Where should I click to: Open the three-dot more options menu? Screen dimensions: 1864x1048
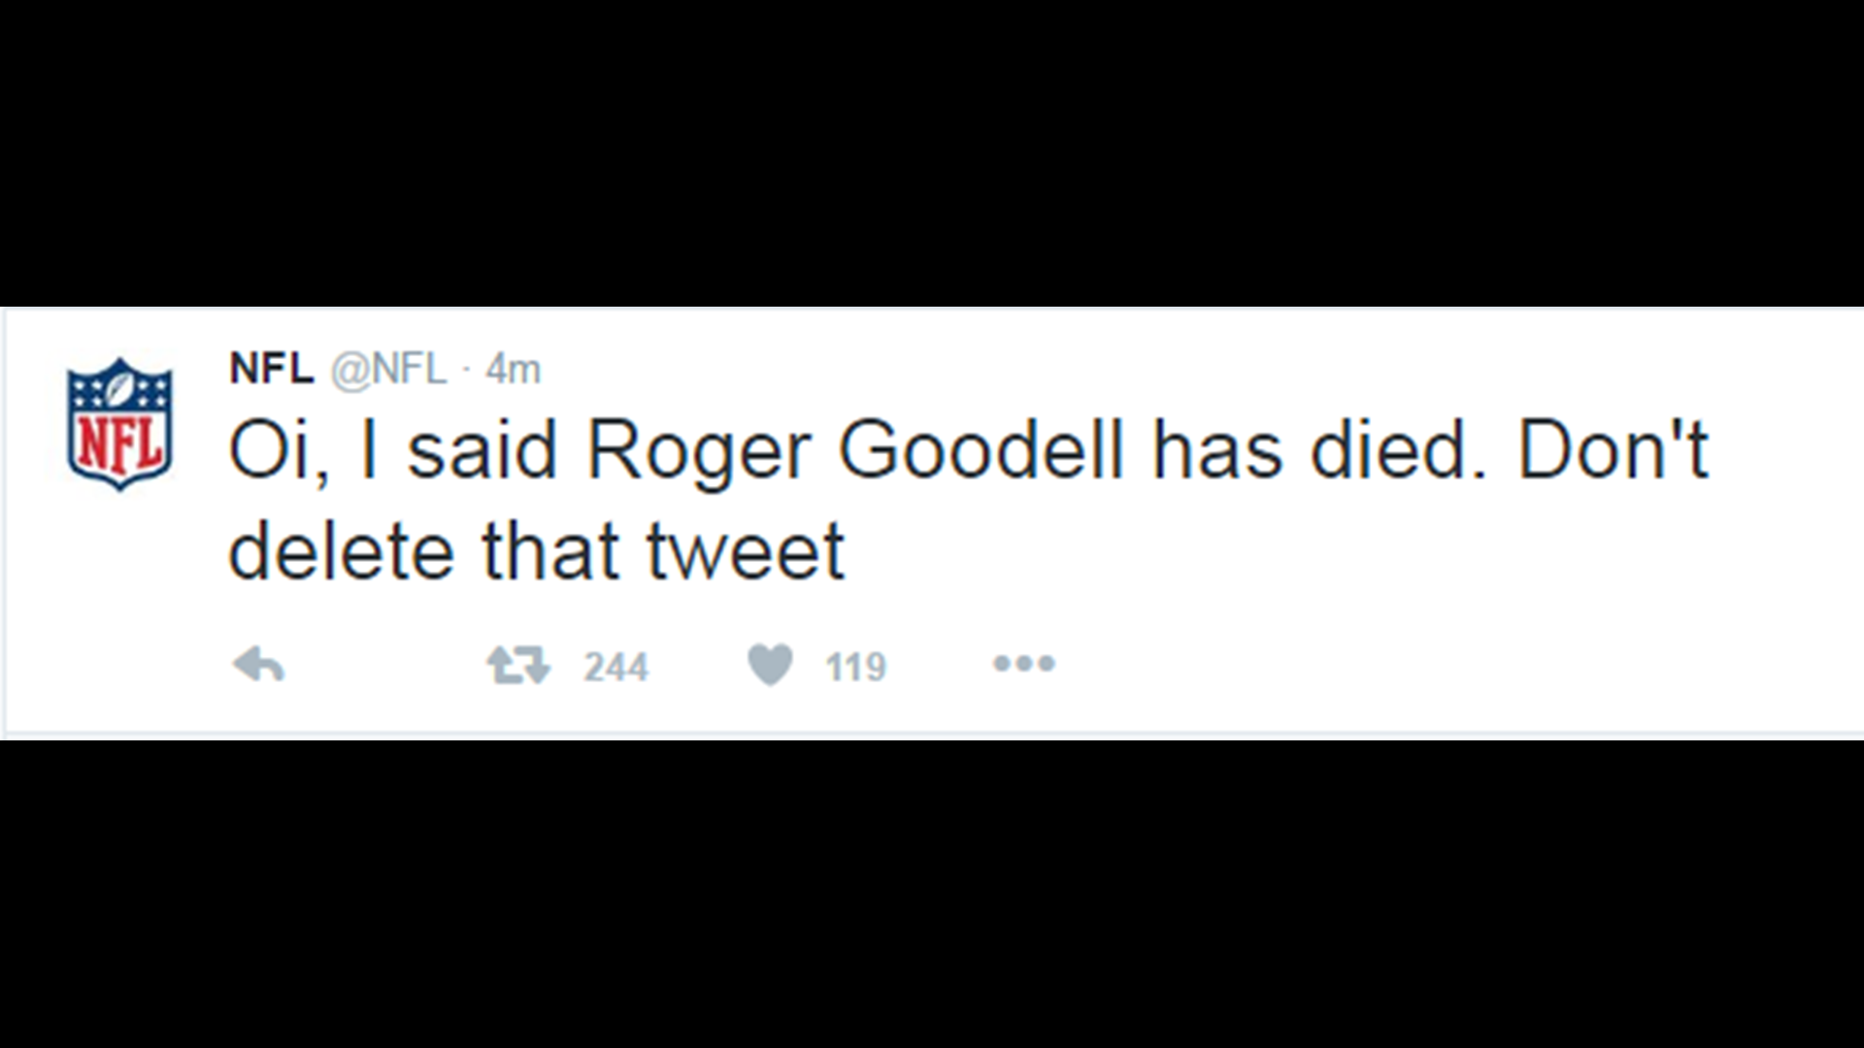1023,665
